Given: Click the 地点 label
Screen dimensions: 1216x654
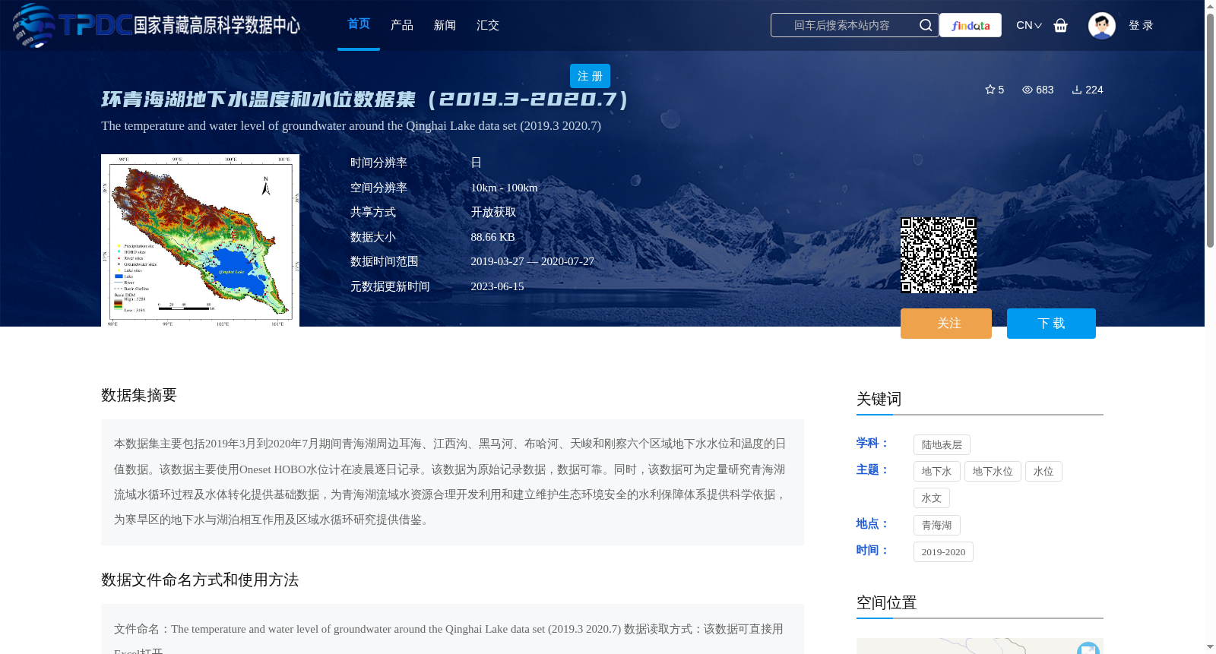Looking at the screenshot, I should (x=872, y=523).
